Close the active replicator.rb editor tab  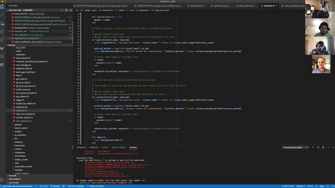coord(276,6)
